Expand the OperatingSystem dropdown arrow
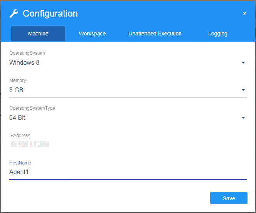The height and width of the screenshot is (213, 256). [243, 62]
